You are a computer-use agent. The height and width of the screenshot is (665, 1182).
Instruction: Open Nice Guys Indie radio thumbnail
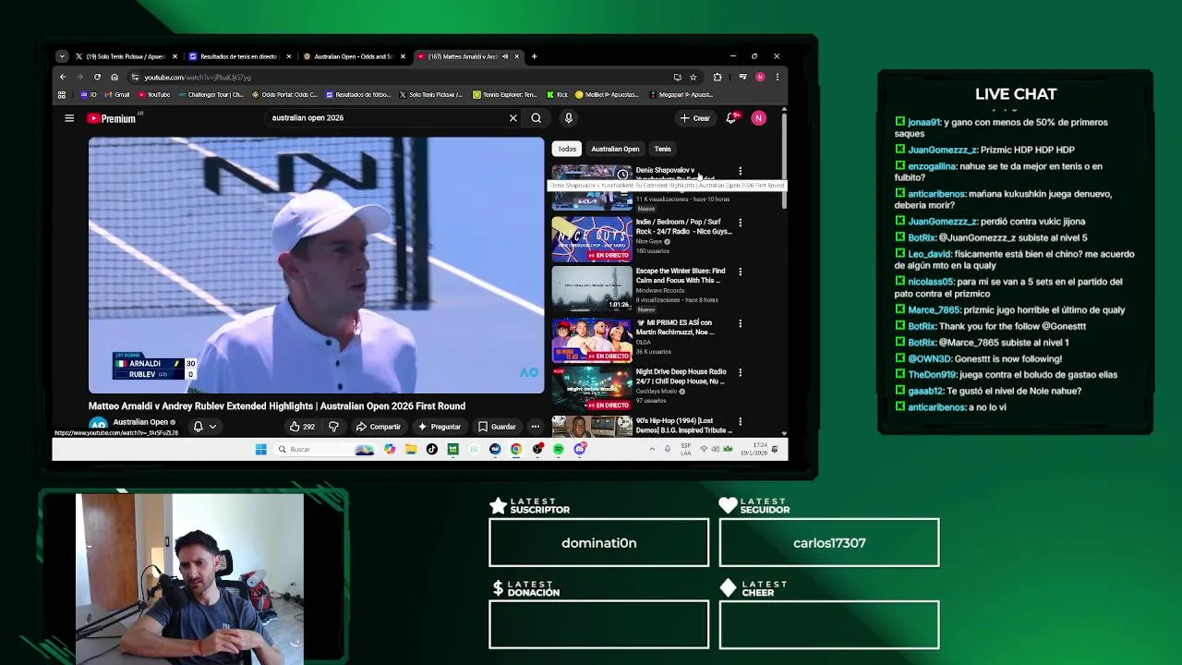(x=592, y=239)
